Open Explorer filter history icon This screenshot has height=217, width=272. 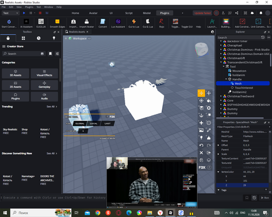click(263, 37)
